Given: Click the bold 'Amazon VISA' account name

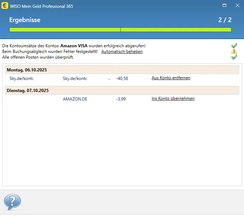Looking at the screenshot, I should 74,46.
